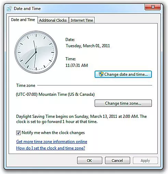Click the Time zone section heading
The width and height of the screenshot is (168, 174).
[x=26, y=85]
